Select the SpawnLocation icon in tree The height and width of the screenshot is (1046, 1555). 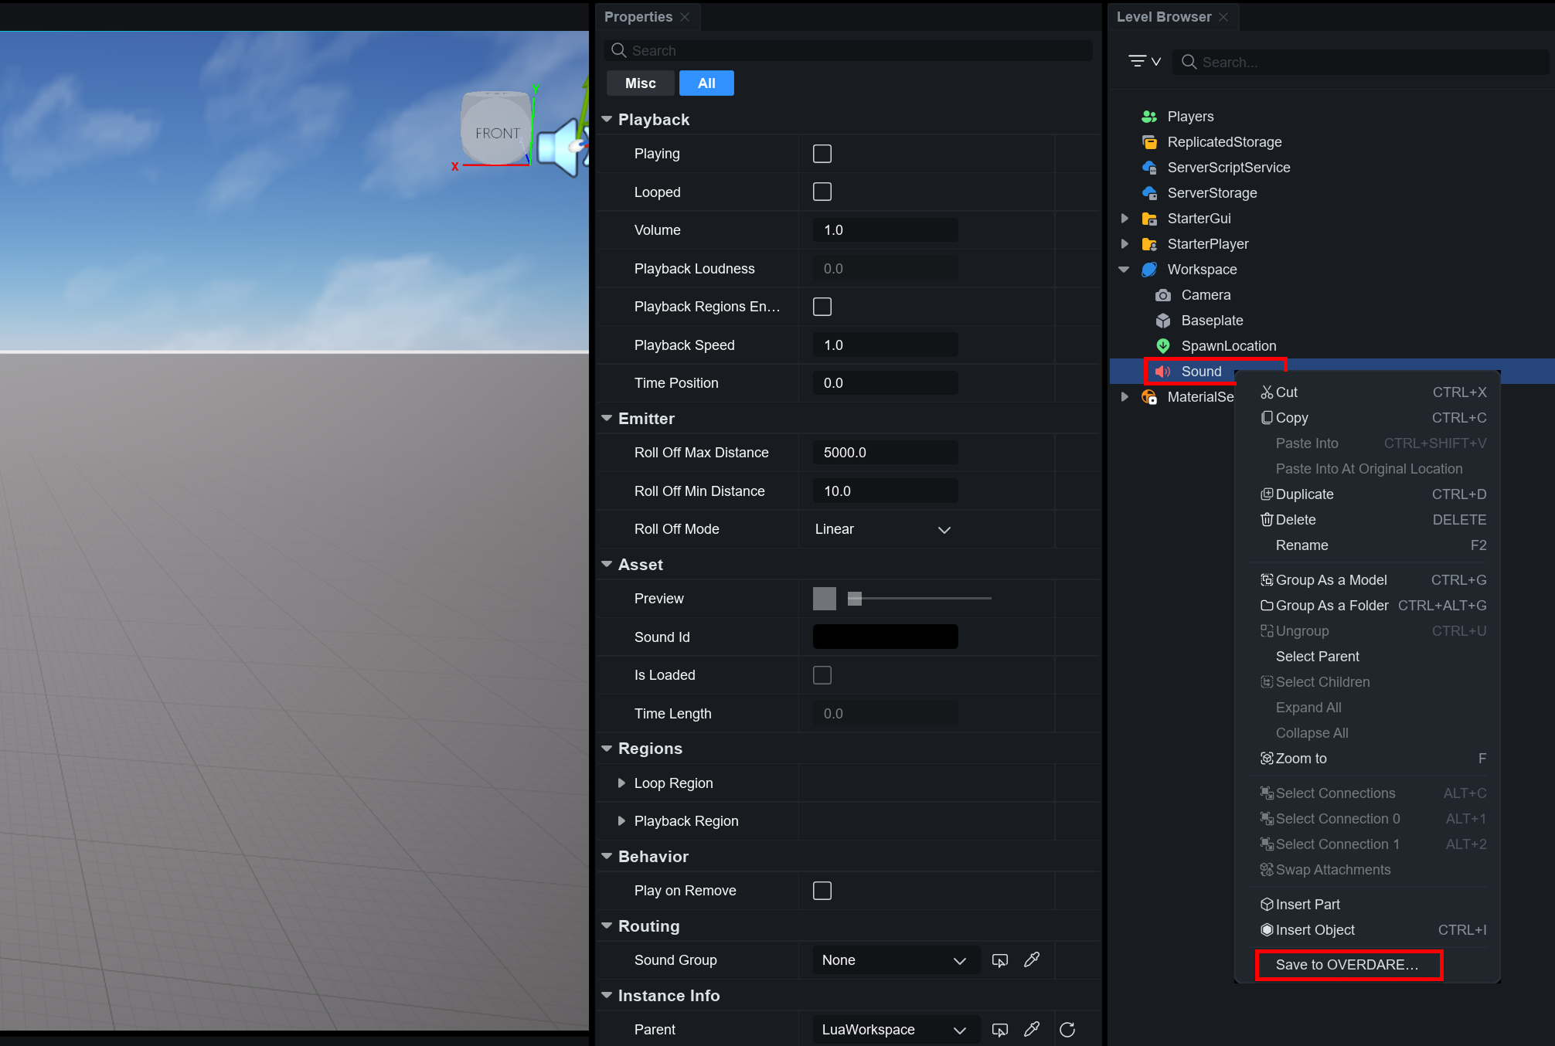1162,346
